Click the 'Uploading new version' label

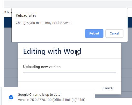(x=42, y=67)
